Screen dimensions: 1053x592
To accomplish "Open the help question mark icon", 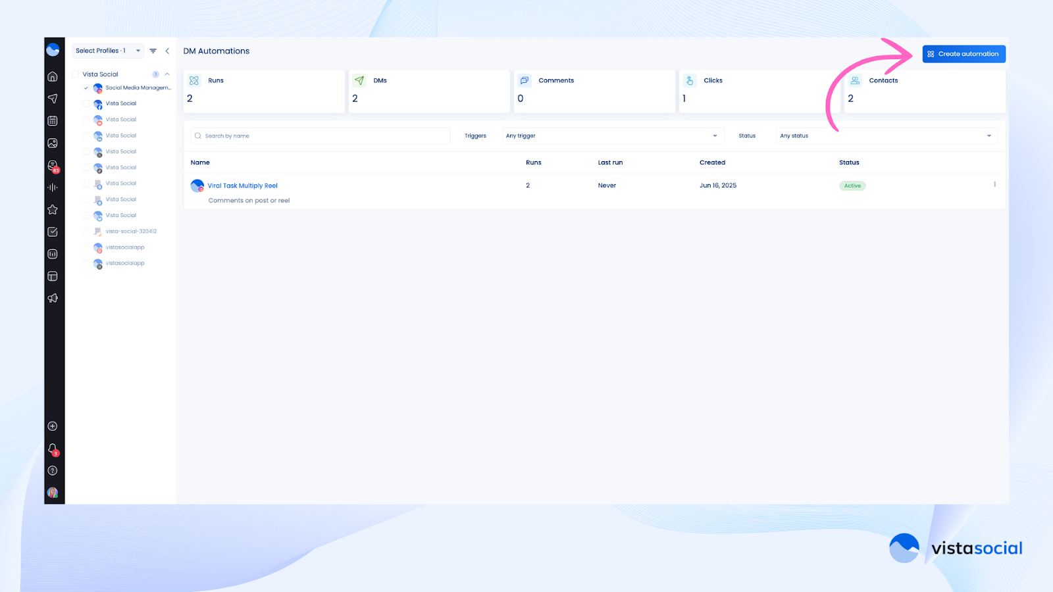I will [53, 471].
